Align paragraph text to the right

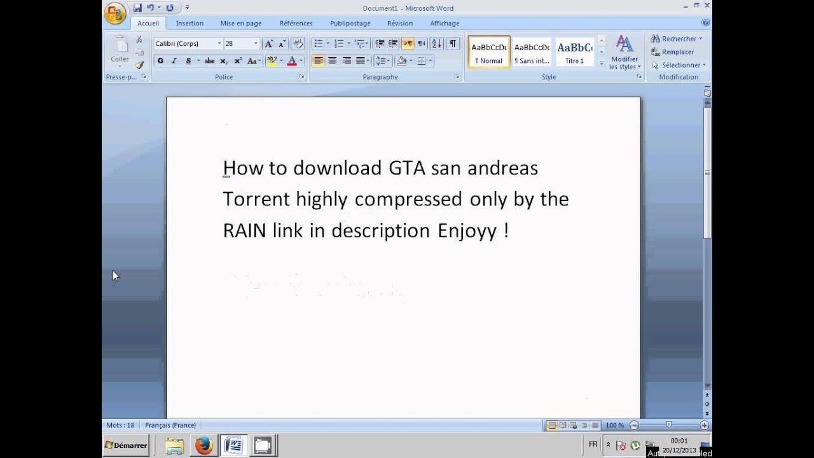347,61
